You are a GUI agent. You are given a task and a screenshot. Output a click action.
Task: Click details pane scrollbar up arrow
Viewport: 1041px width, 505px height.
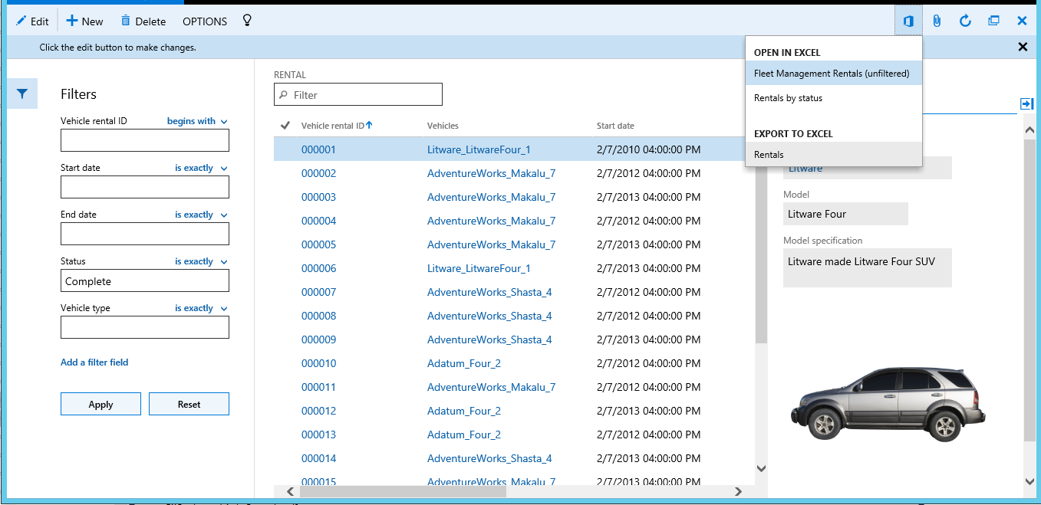pos(1029,130)
